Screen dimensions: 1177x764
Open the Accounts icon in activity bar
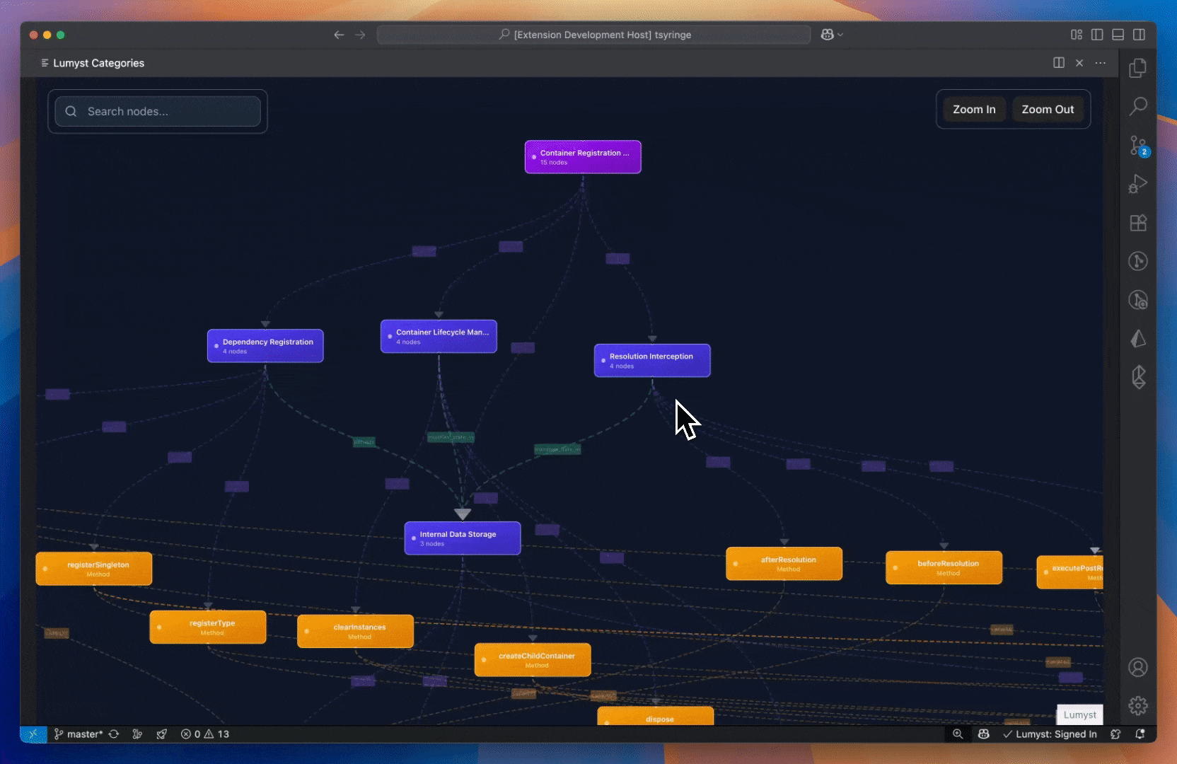point(1138,667)
